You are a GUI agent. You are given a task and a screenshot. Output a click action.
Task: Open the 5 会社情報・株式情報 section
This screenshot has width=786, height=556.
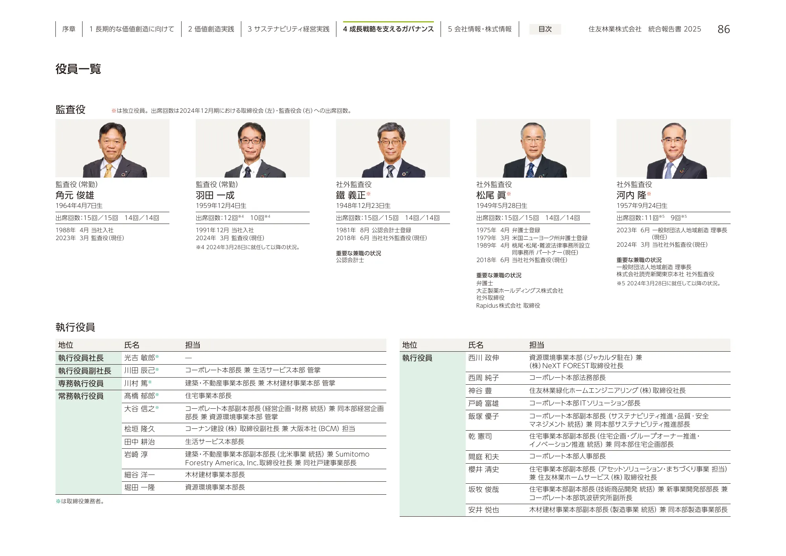[x=480, y=28]
